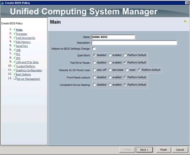Open the QPI step
This screenshot has height=155, width=190.
18,58
